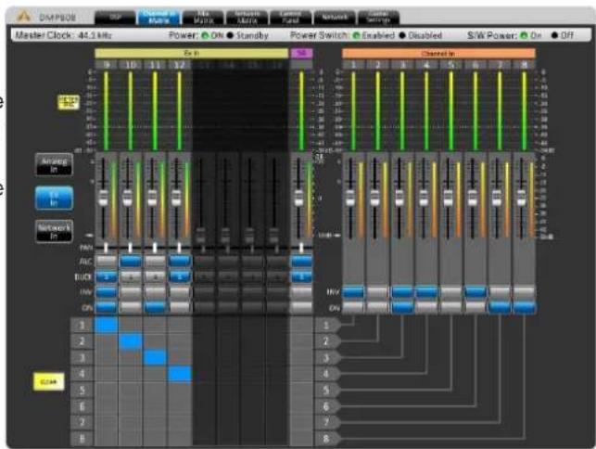
Task: Open the Mix Matrix tab
Action: coord(203,17)
